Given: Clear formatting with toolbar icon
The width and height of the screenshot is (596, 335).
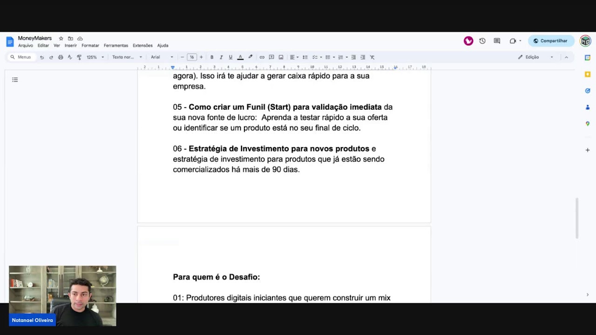Looking at the screenshot, I should point(372,57).
